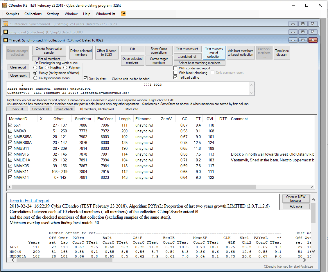Image resolution: width=328 pixels, height=272 pixels.
Task: Follow the Jump to End-of-report link
Action: 30,201
